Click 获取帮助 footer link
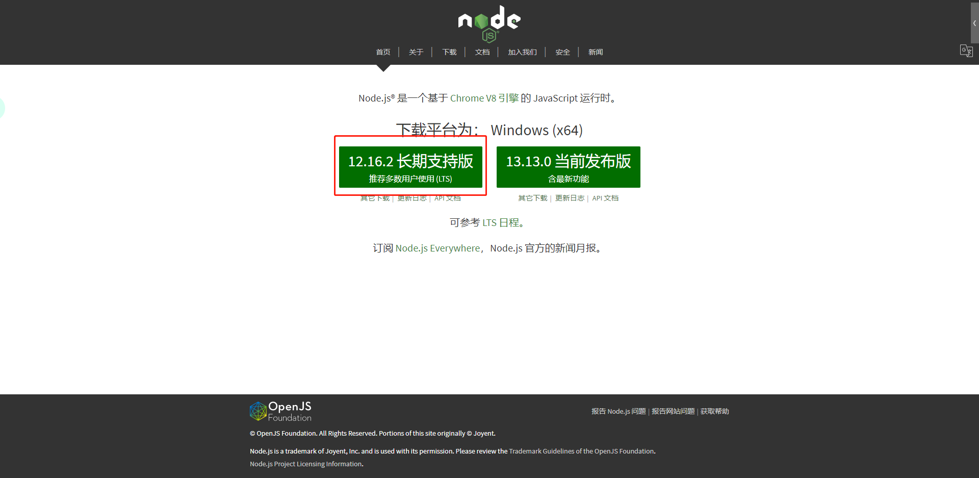The height and width of the screenshot is (478, 979). tap(714, 411)
